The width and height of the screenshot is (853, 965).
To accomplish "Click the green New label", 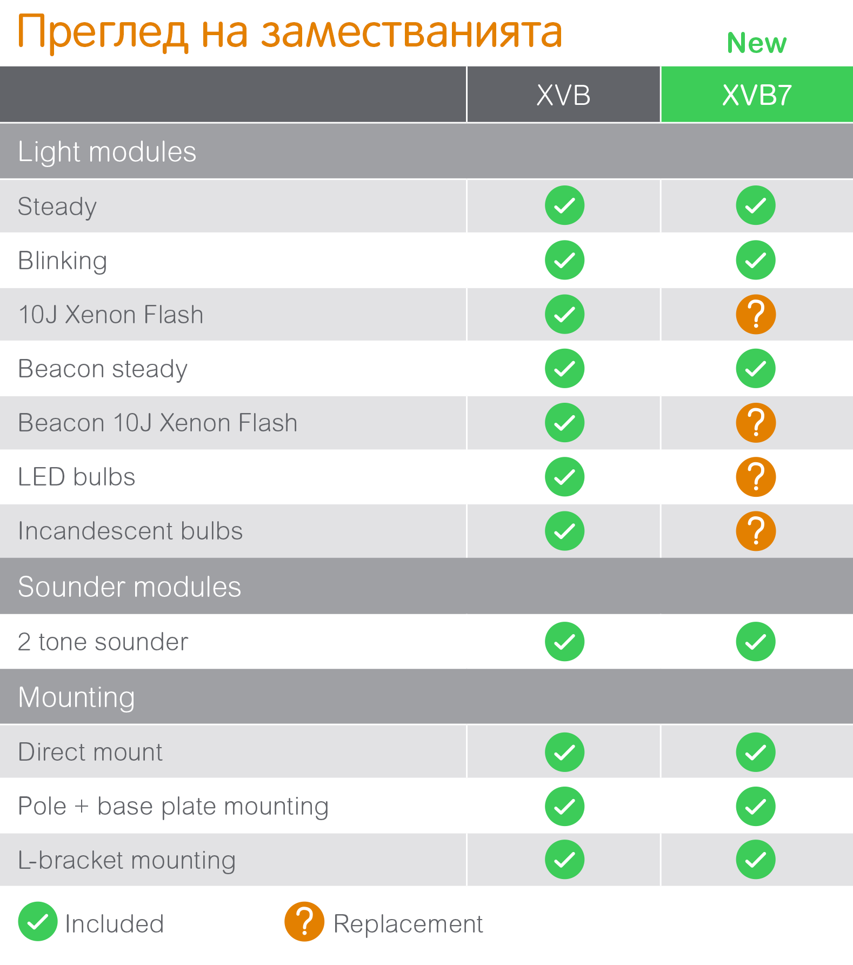I will (757, 43).
